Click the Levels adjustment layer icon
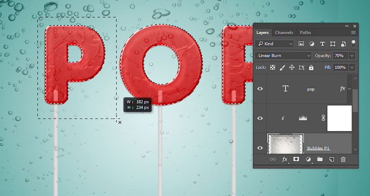The height and width of the screenshot is (196, 370). click(303, 118)
